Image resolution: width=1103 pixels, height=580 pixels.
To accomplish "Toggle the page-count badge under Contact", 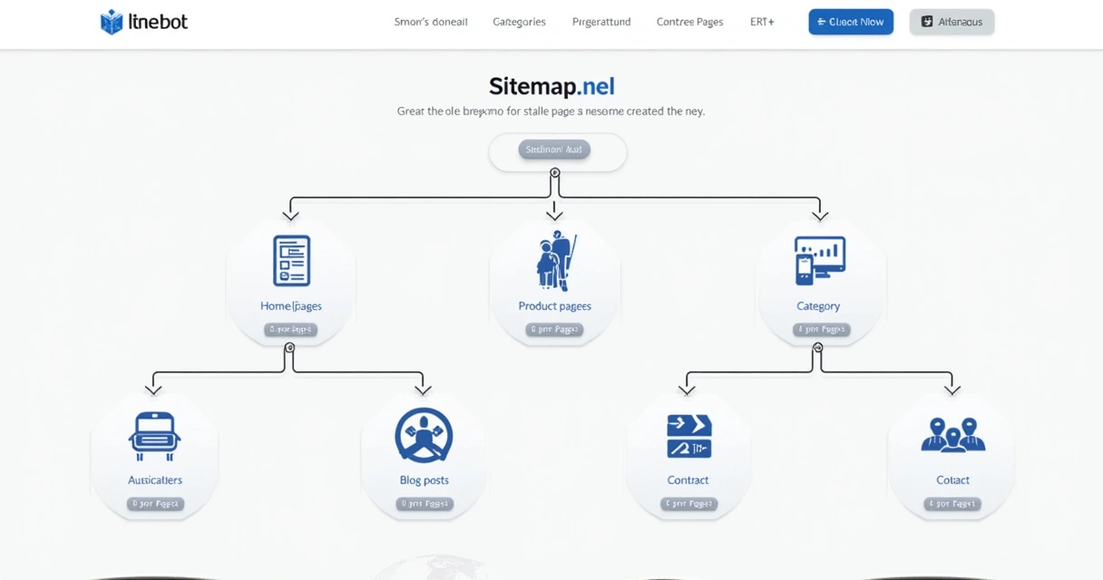I will tap(952, 504).
